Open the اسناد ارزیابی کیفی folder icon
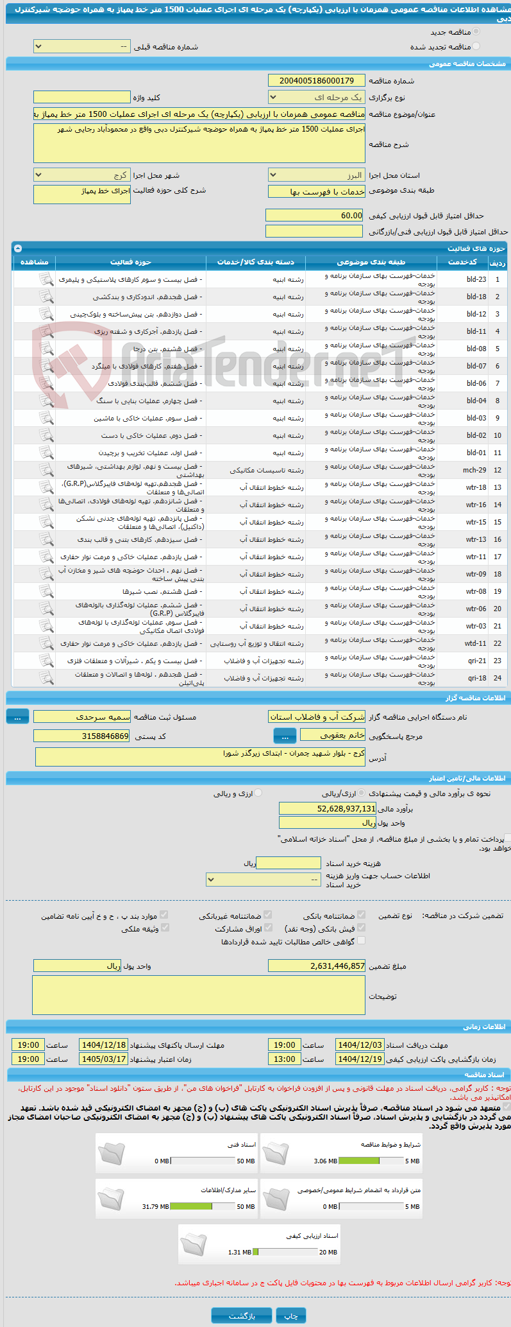 click(x=194, y=1244)
